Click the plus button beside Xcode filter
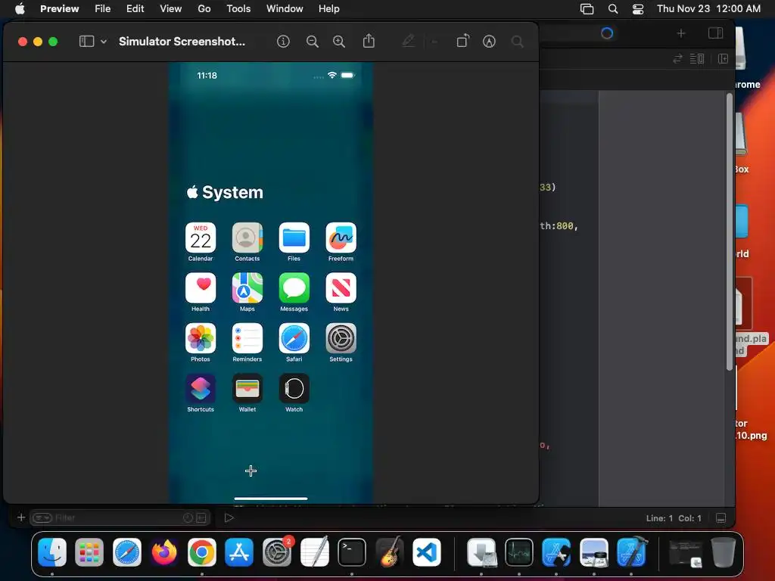This screenshot has width=775, height=581. [20, 517]
